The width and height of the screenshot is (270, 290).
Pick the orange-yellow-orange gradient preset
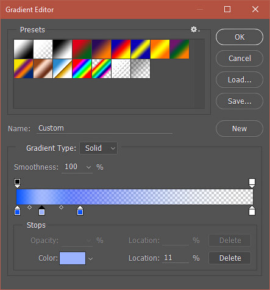(x=160, y=49)
